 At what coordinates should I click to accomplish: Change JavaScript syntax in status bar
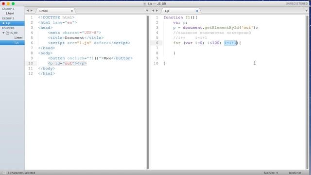point(295,173)
